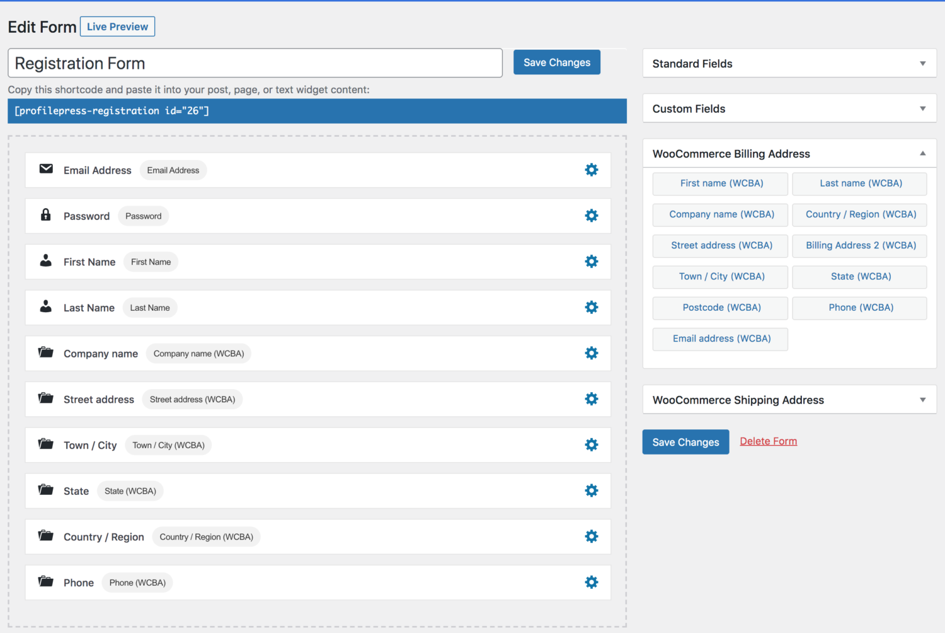This screenshot has height=633, width=945.
Task: Click the Last Name tag pill
Action: [x=150, y=308]
